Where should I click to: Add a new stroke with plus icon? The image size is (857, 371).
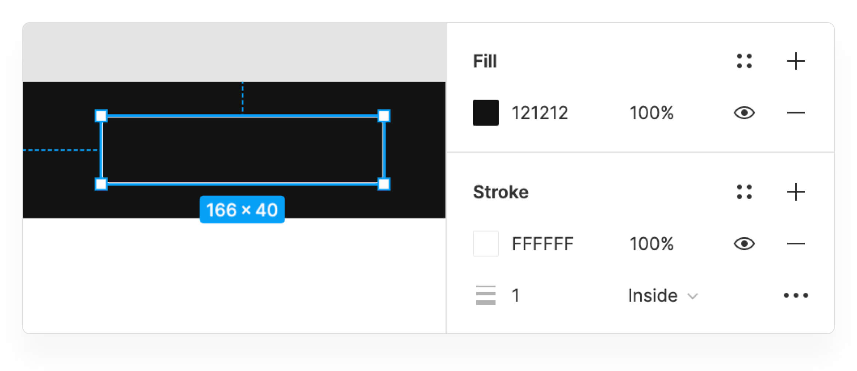click(x=796, y=192)
